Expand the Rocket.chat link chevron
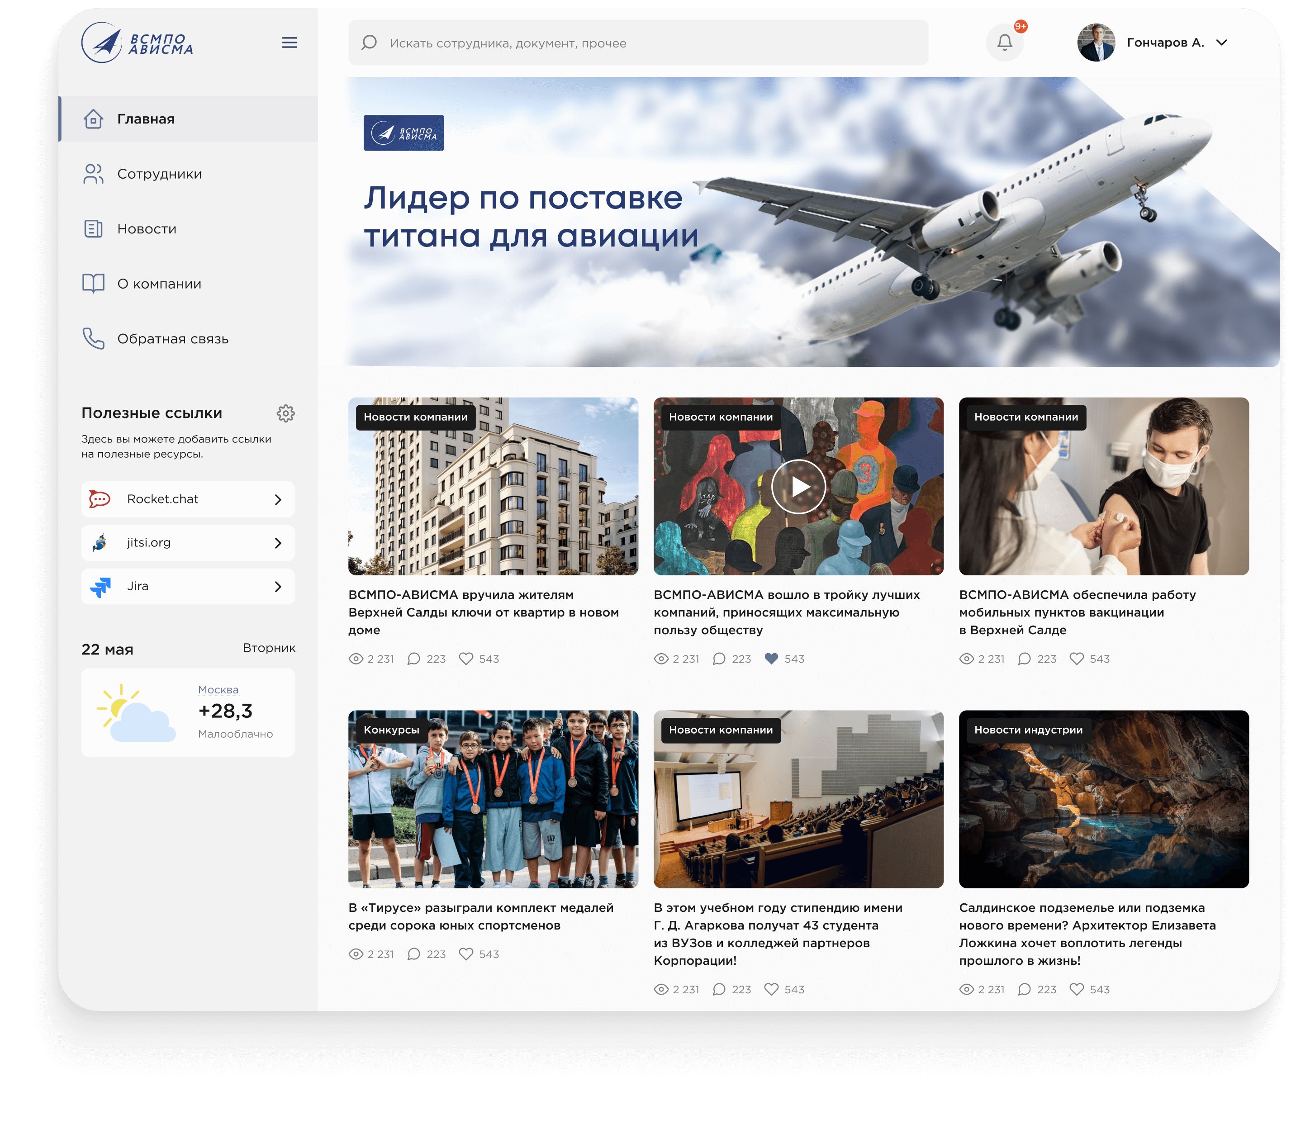The width and height of the screenshot is (1296, 1129). coord(278,500)
